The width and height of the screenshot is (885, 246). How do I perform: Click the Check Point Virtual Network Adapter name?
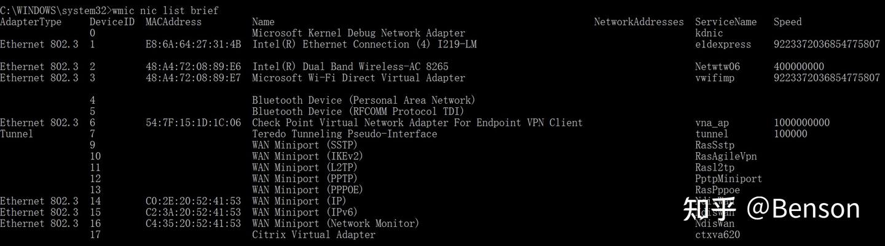(417, 123)
